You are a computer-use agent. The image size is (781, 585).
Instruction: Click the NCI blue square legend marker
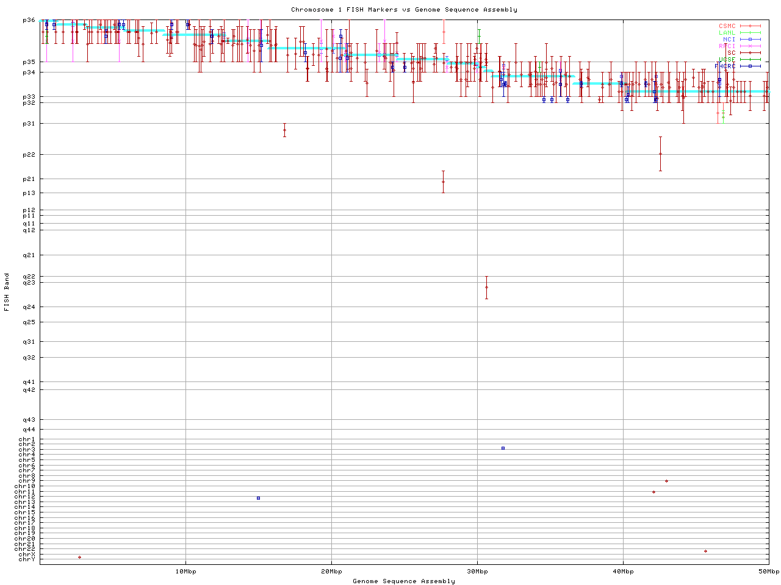(750, 40)
